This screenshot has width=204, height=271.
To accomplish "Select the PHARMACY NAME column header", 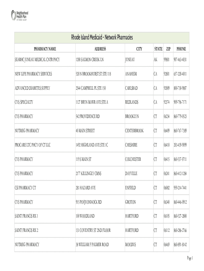I will tap(45, 49).
